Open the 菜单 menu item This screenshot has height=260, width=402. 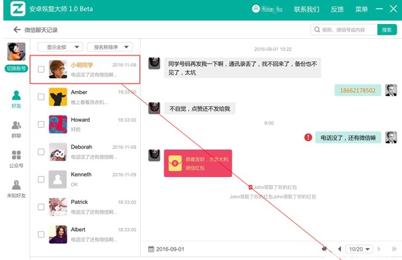[x=361, y=9]
